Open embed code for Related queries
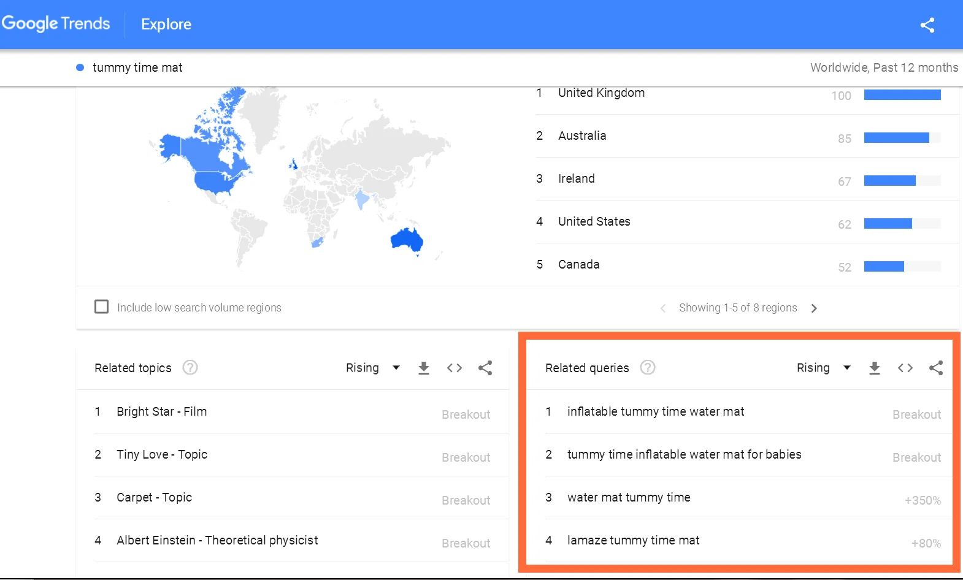Viewport: 963px width, 580px height. pos(905,368)
